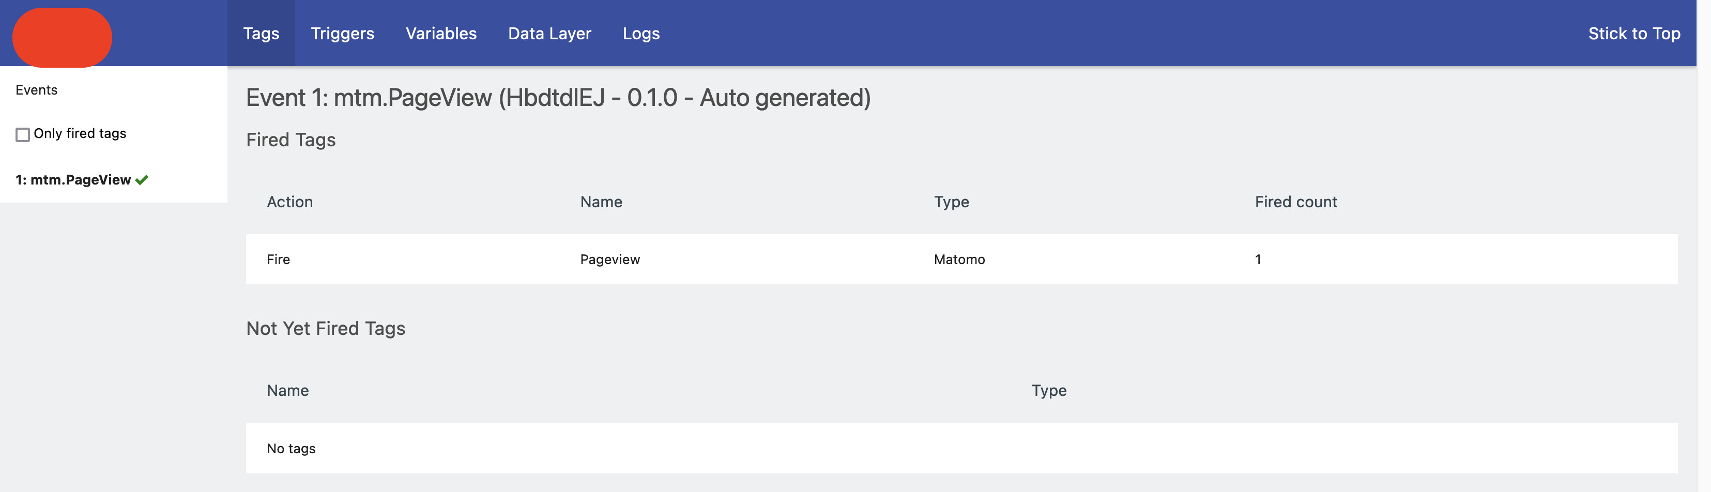Click the Fired Tags section heading
This screenshot has width=1711, height=492.
[x=291, y=140]
